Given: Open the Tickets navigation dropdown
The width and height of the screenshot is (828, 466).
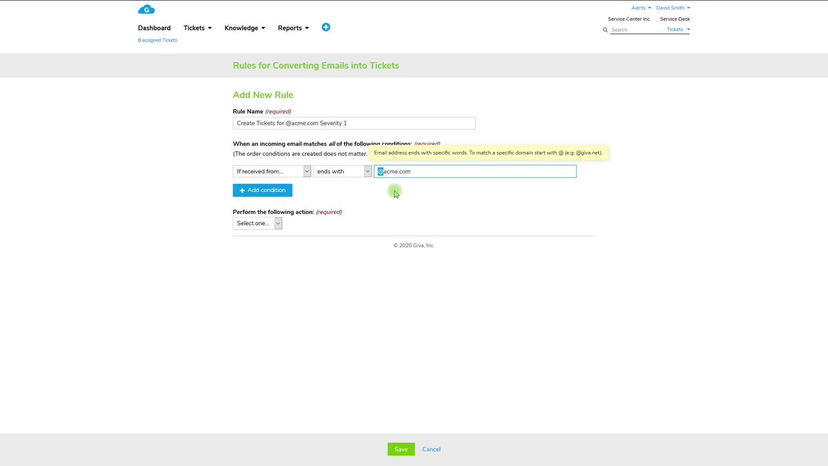Looking at the screenshot, I should click(x=197, y=28).
